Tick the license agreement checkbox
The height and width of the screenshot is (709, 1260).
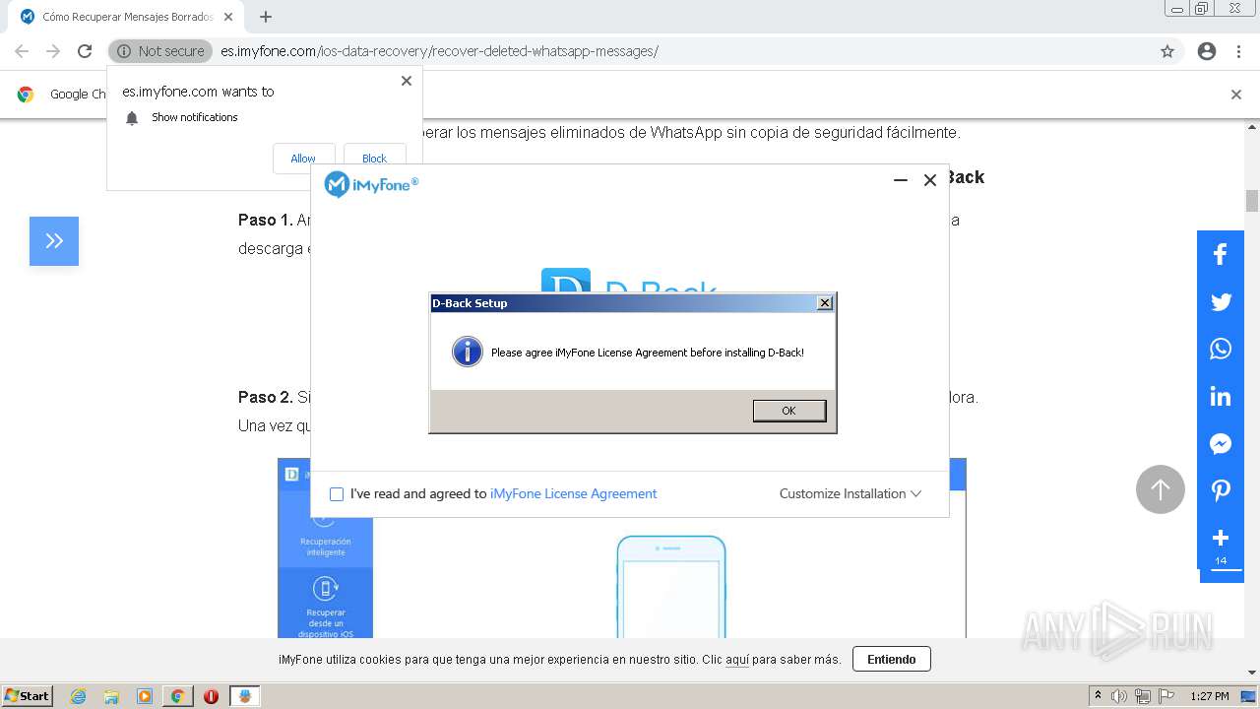(x=337, y=494)
